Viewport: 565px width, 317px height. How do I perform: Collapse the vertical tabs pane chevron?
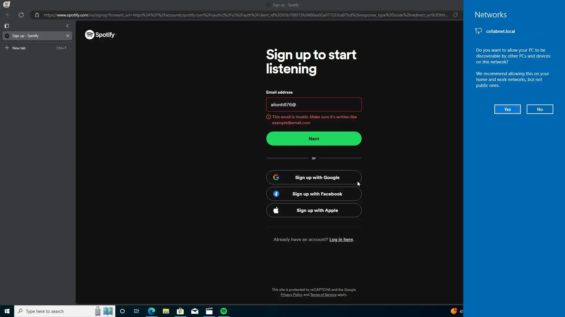pyautogui.click(x=67, y=26)
